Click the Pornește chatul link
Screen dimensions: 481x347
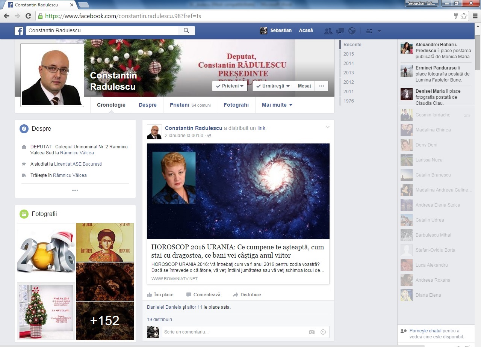425,331
